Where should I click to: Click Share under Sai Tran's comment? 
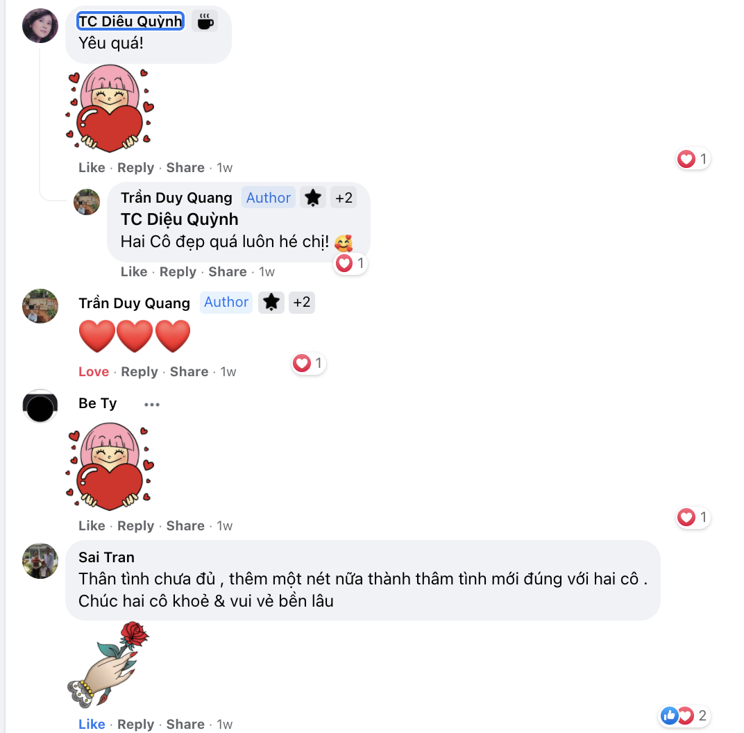click(x=185, y=724)
